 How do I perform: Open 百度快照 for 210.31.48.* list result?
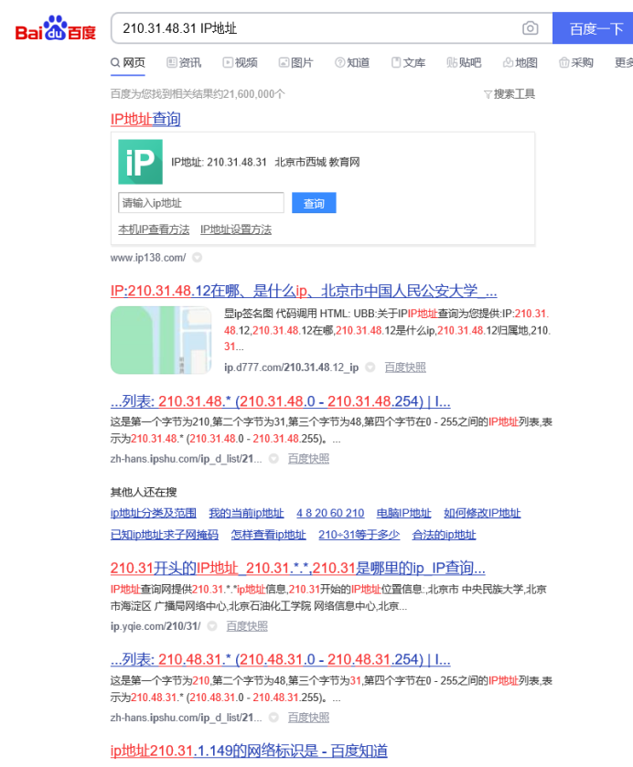308,458
